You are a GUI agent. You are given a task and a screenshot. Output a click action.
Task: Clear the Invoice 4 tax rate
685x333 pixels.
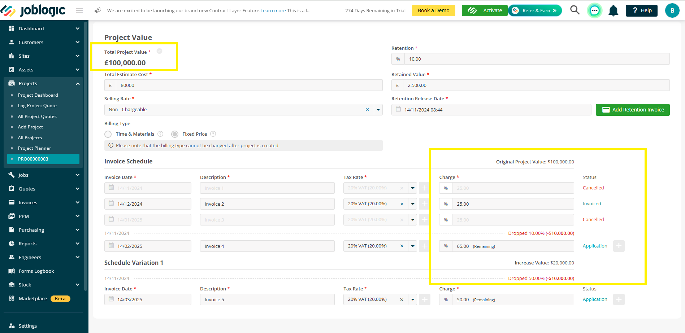(402, 246)
